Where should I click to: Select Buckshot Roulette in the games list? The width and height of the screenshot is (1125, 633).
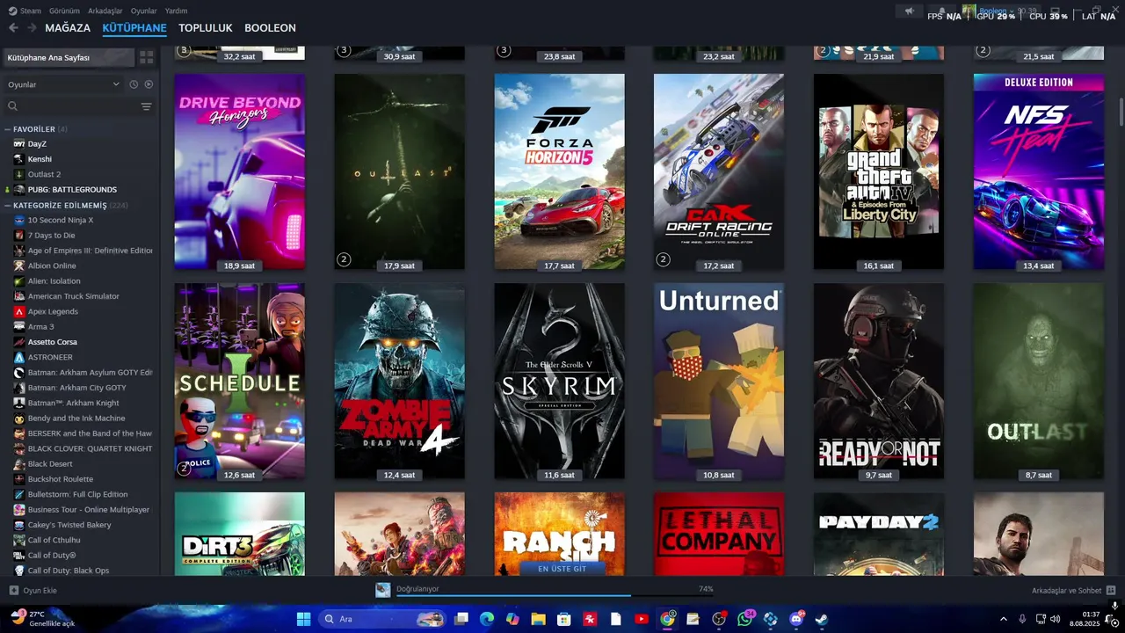point(61,479)
